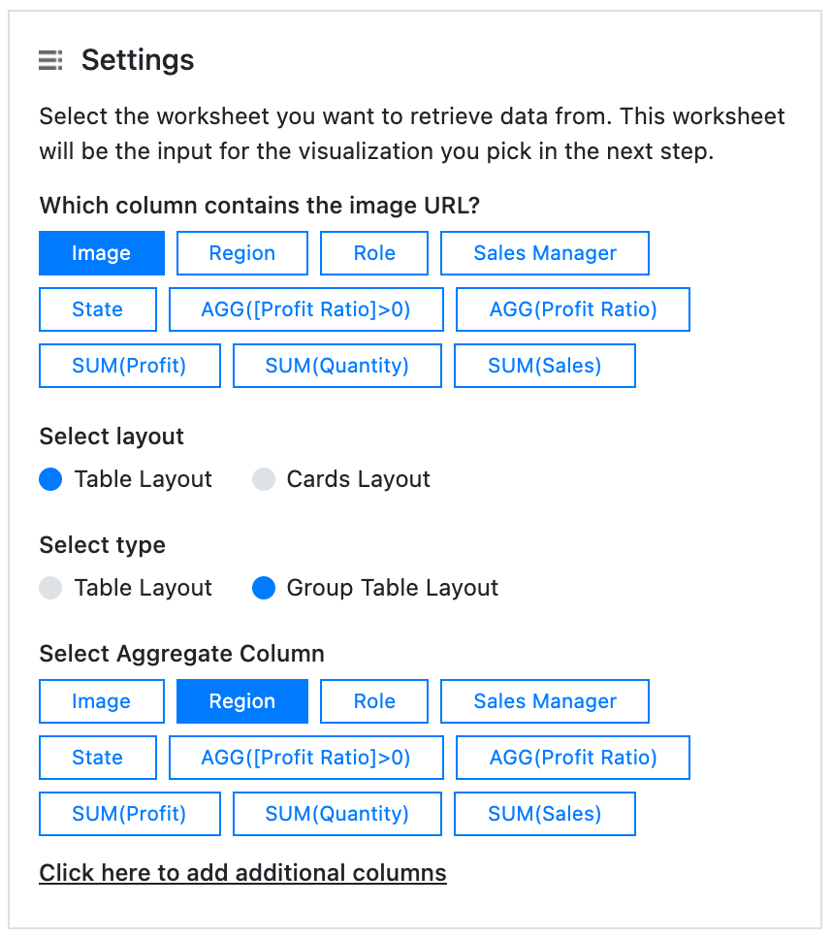Pick SUM(Profit) in the image URL section
Screen dimensions: 832x939
tap(129, 366)
